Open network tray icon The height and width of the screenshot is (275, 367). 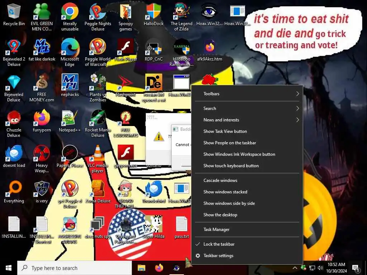click(312, 268)
